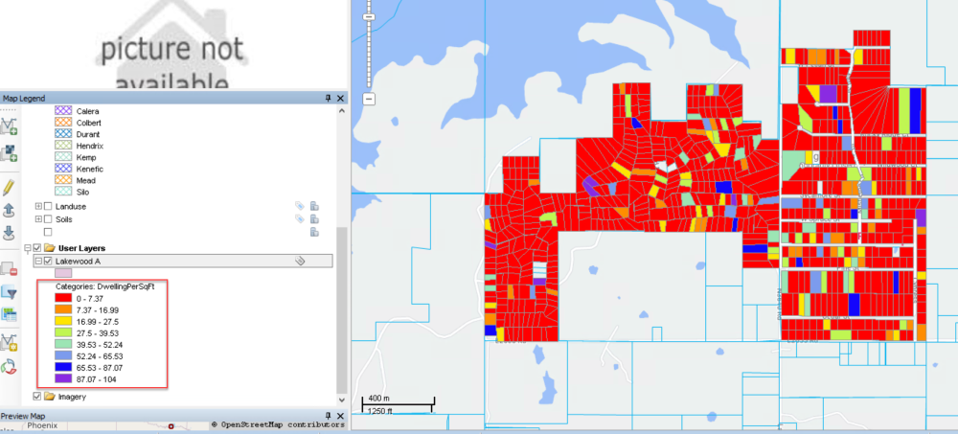Screen dimensions: 958x434
Task: Click the red 0 - 7.37 swatch
Action: [x=63, y=298]
